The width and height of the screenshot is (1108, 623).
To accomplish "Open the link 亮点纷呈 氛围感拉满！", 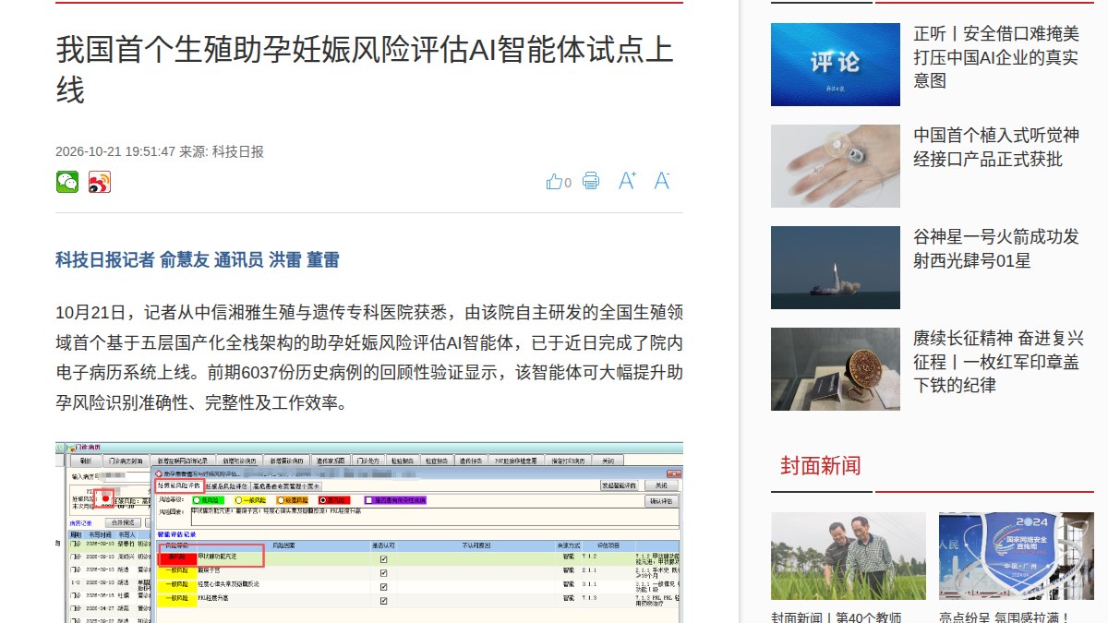I will 1004,617.
